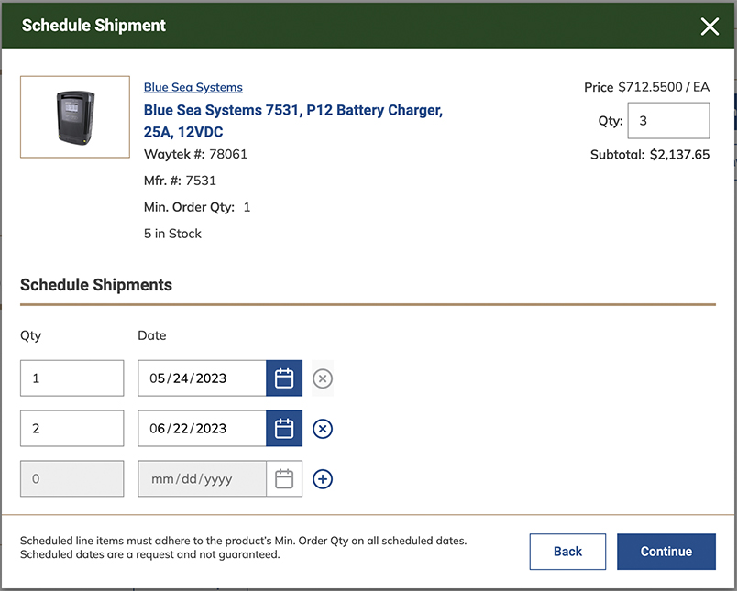Viewport: 737px width, 591px height.
Task: Add a new scheduled shipment row
Action: click(322, 478)
